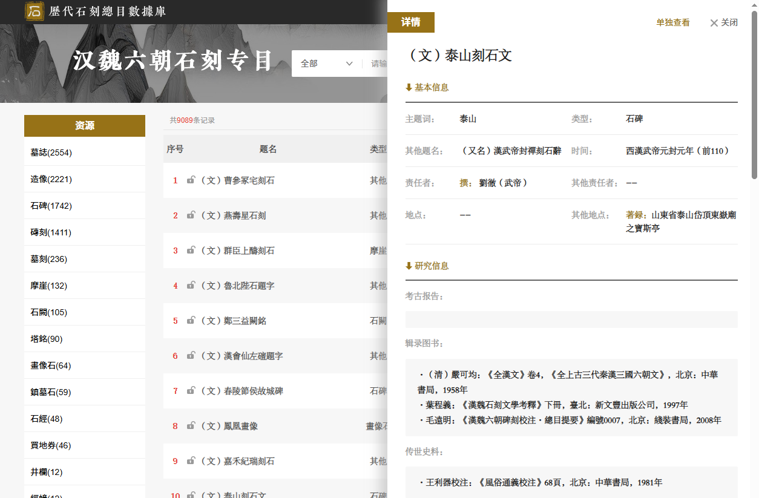The height and width of the screenshot is (498, 759).
Task: Click the lock icon beside 燕壽星石刻
Action: pos(191,215)
